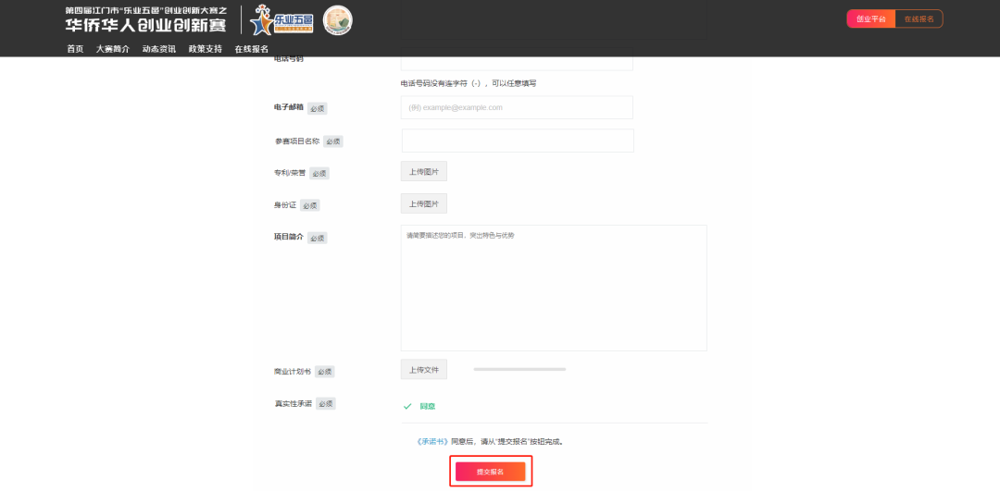Focus the 电子邮箱 input field
Viewport: 1000px width, 491px height.
[x=516, y=107]
